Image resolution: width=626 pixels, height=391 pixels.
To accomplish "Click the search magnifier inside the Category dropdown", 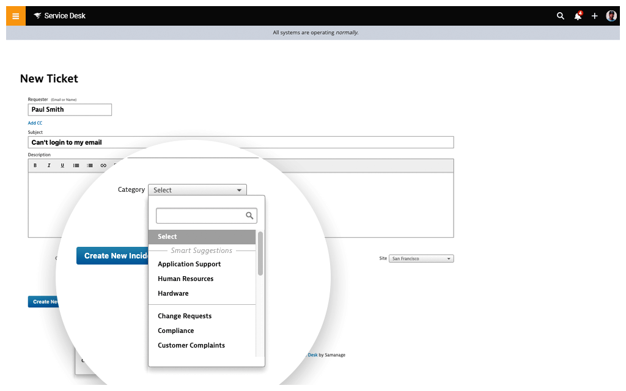I will 249,216.
